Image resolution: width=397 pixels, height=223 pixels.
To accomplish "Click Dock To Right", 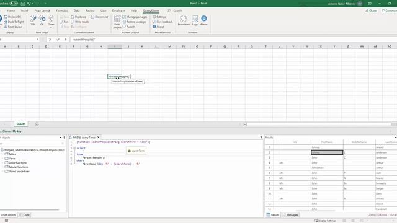I will 14,22.
